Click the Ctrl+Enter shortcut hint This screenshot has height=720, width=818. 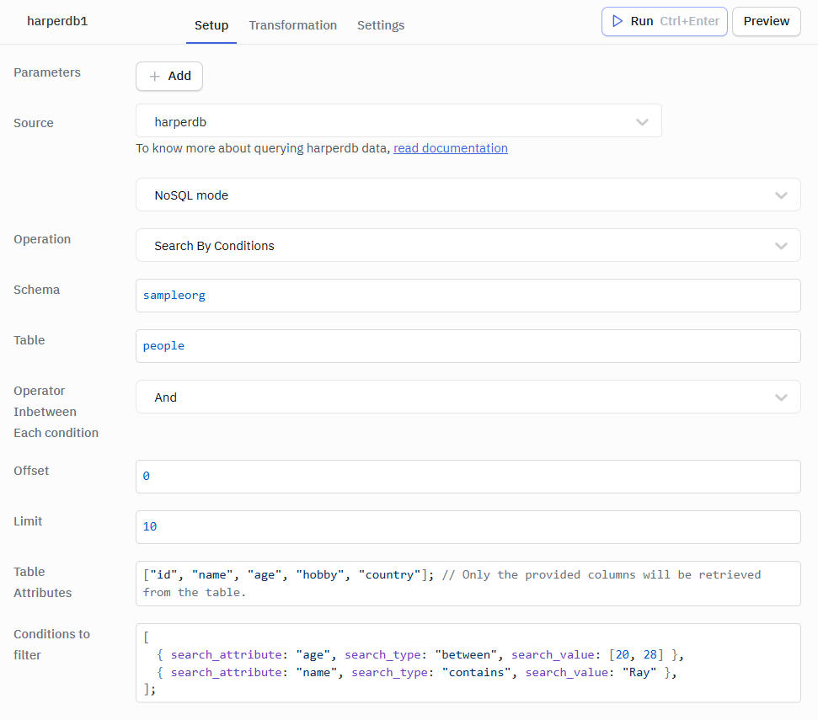coord(689,21)
